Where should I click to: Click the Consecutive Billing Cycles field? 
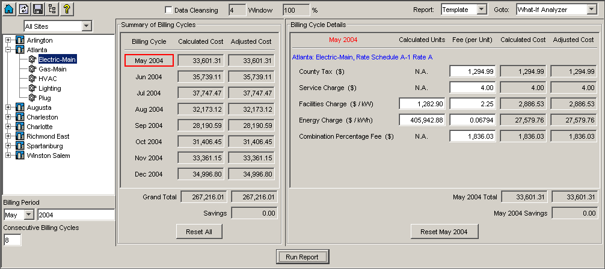tap(12, 240)
